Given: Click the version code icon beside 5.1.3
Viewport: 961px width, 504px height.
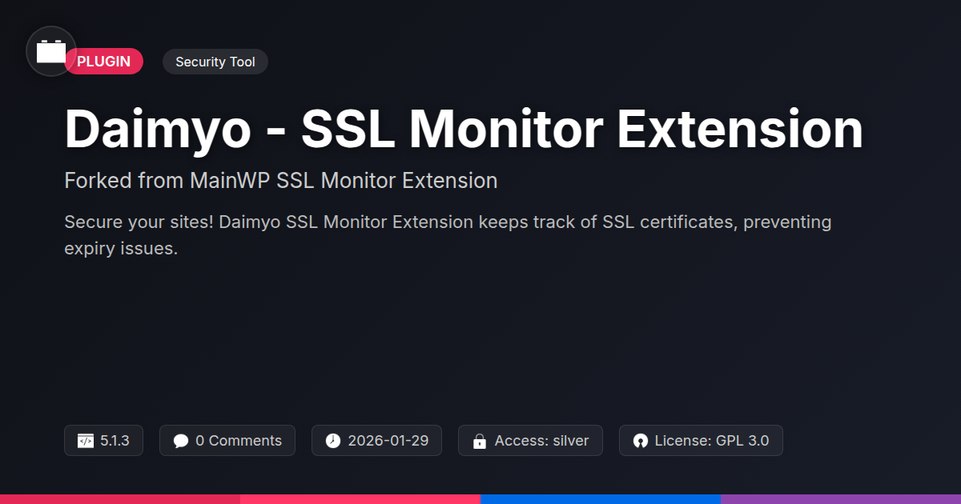Looking at the screenshot, I should 86,441.
